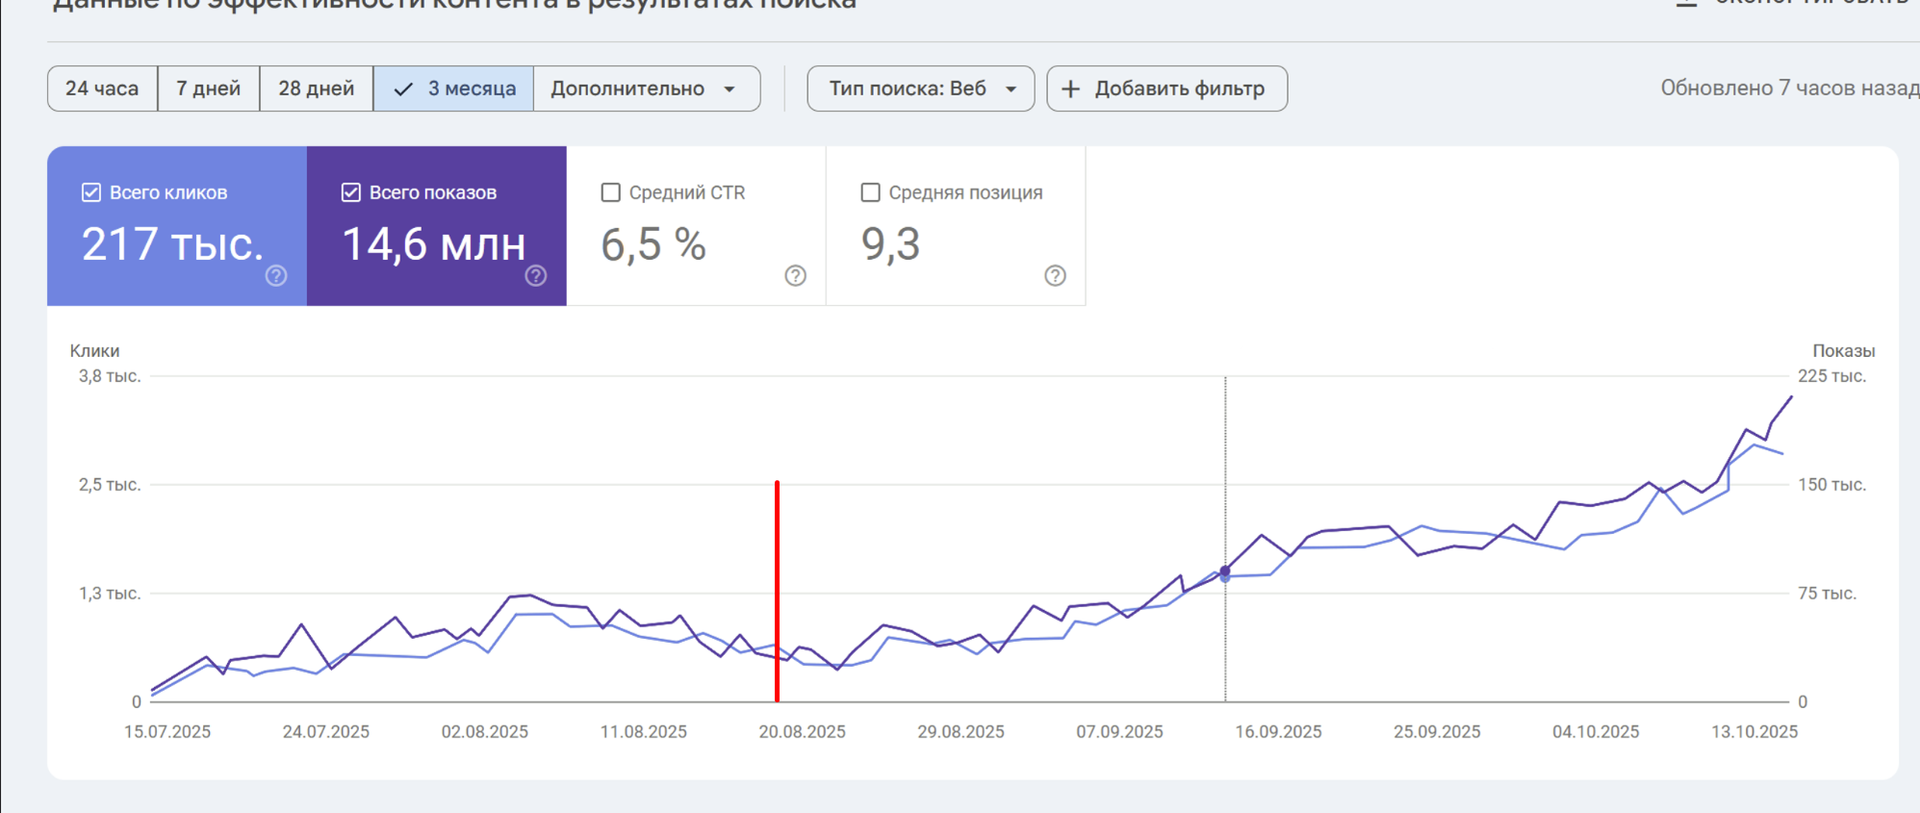Enable the Средний CTR checkbox
The height and width of the screenshot is (813, 1920).
[x=610, y=192]
